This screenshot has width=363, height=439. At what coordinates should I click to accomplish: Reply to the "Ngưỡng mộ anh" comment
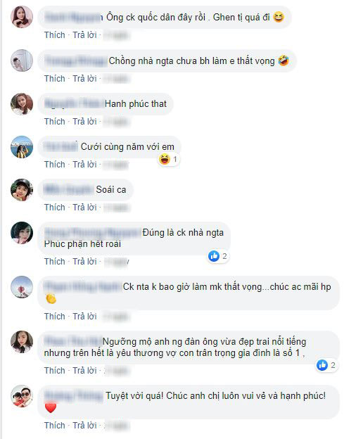85,371
